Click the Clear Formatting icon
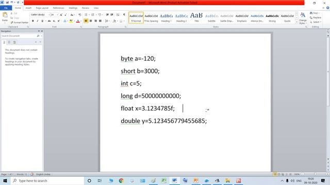Viewport: 330px width, 185px height. tap(80, 15)
